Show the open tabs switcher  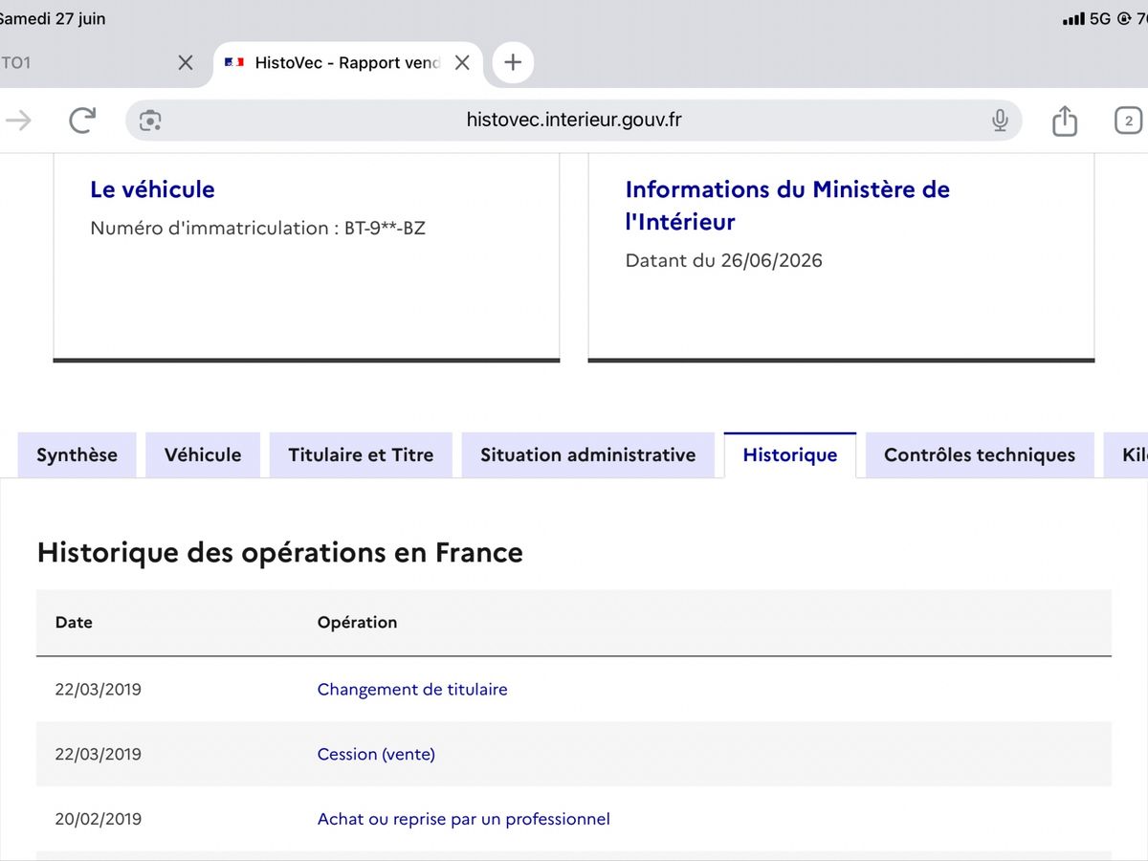pyautogui.click(x=1128, y=121)
